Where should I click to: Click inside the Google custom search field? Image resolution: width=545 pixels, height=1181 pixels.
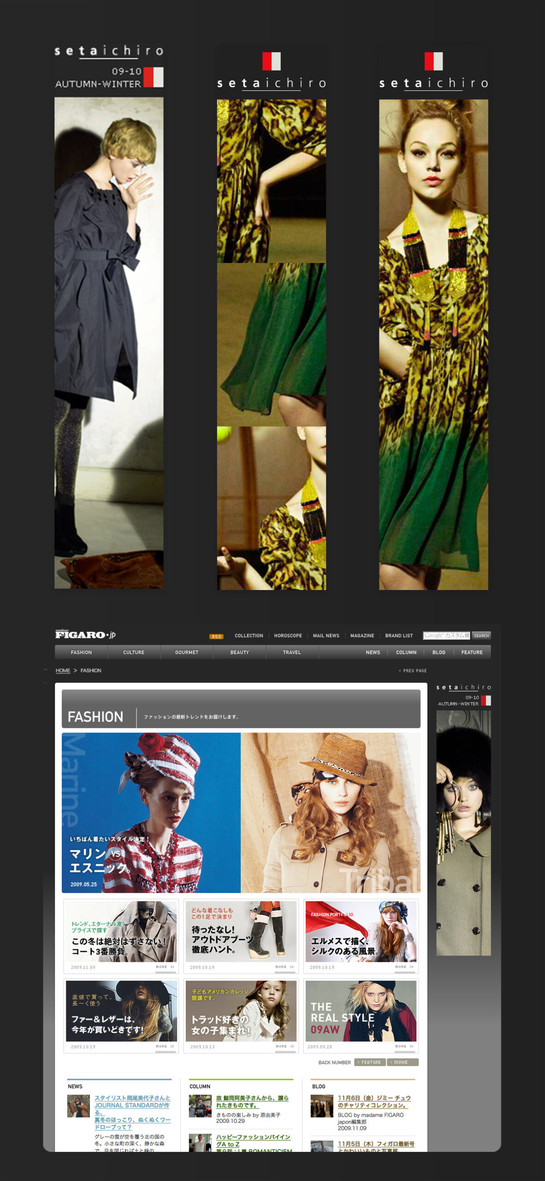tap(446, 636)
